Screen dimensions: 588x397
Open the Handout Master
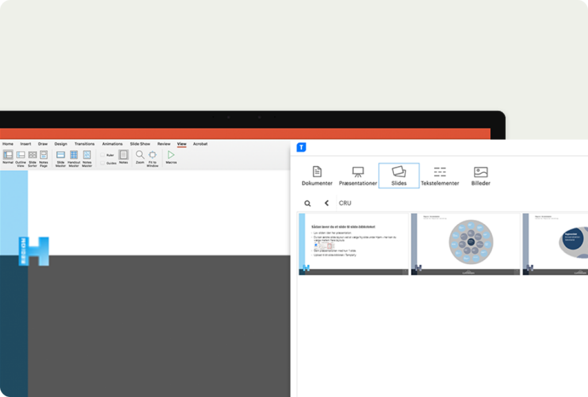(x=74, y=155)
